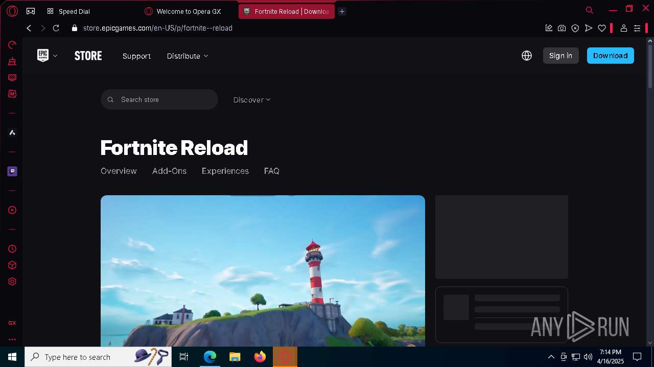
Task: Launch Firefox from taskbar
Action: coord(260,357)
